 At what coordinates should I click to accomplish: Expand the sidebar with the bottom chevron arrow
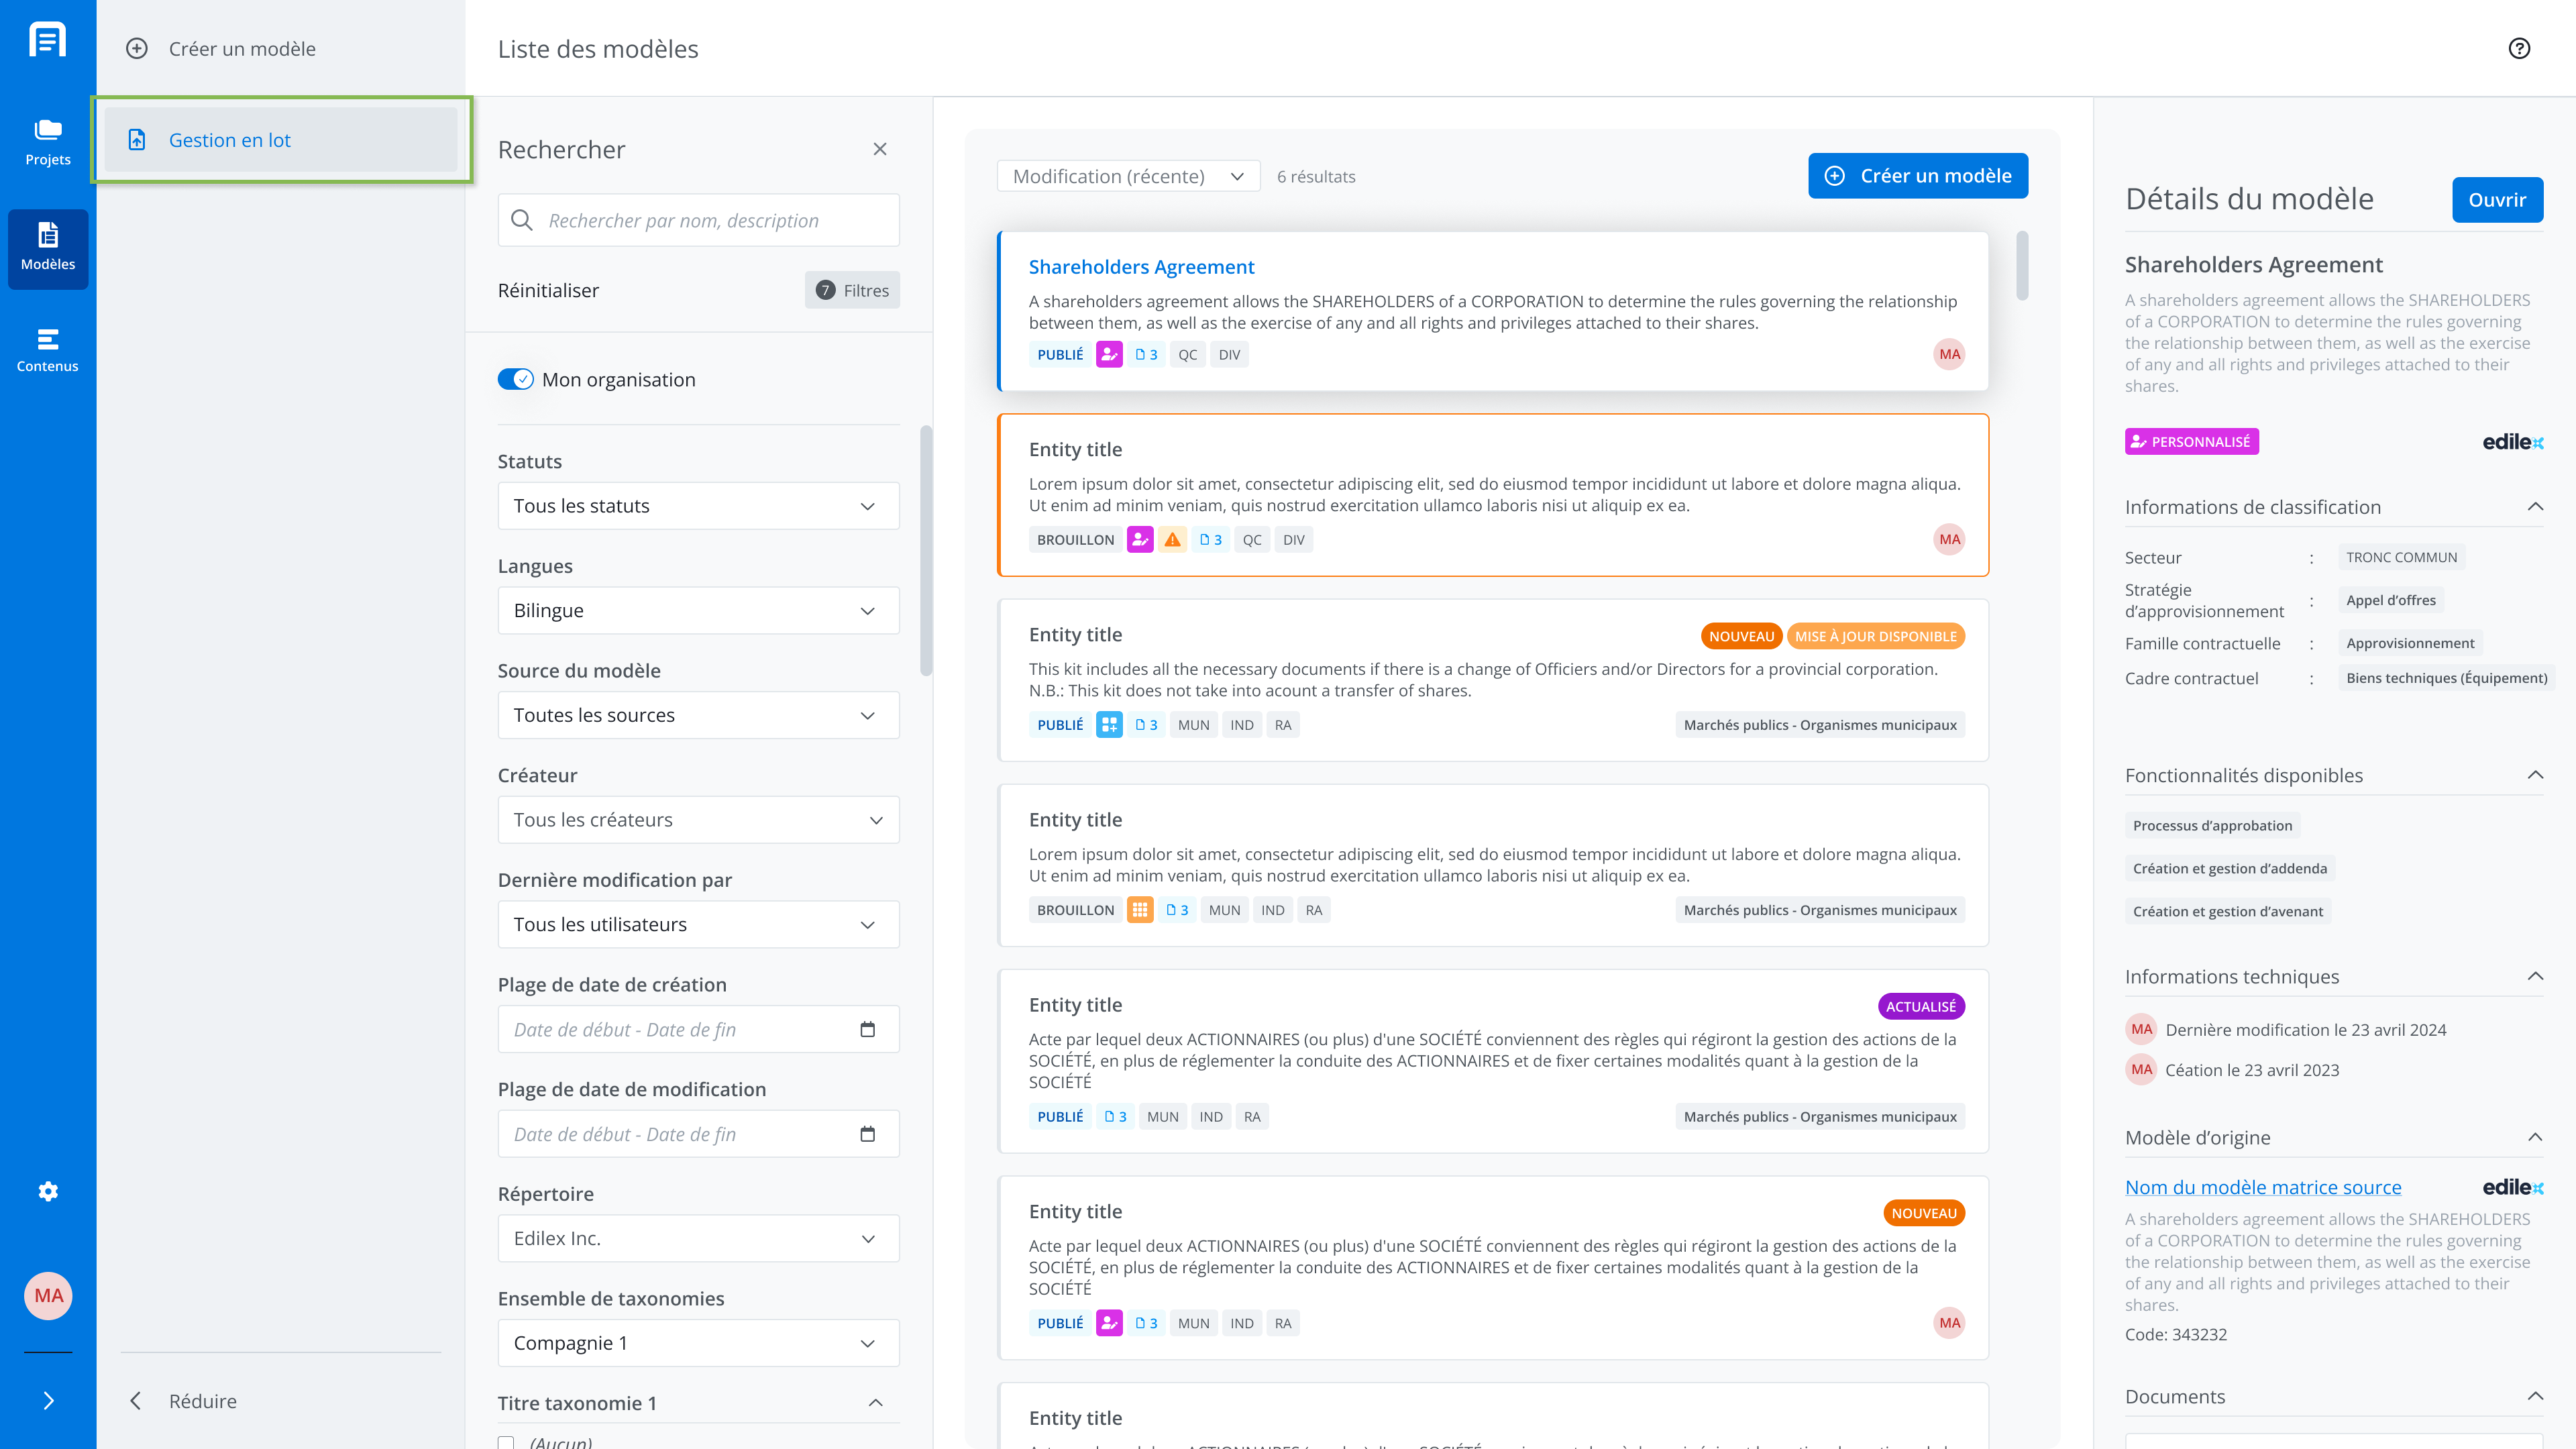(x=48, y=1400)
